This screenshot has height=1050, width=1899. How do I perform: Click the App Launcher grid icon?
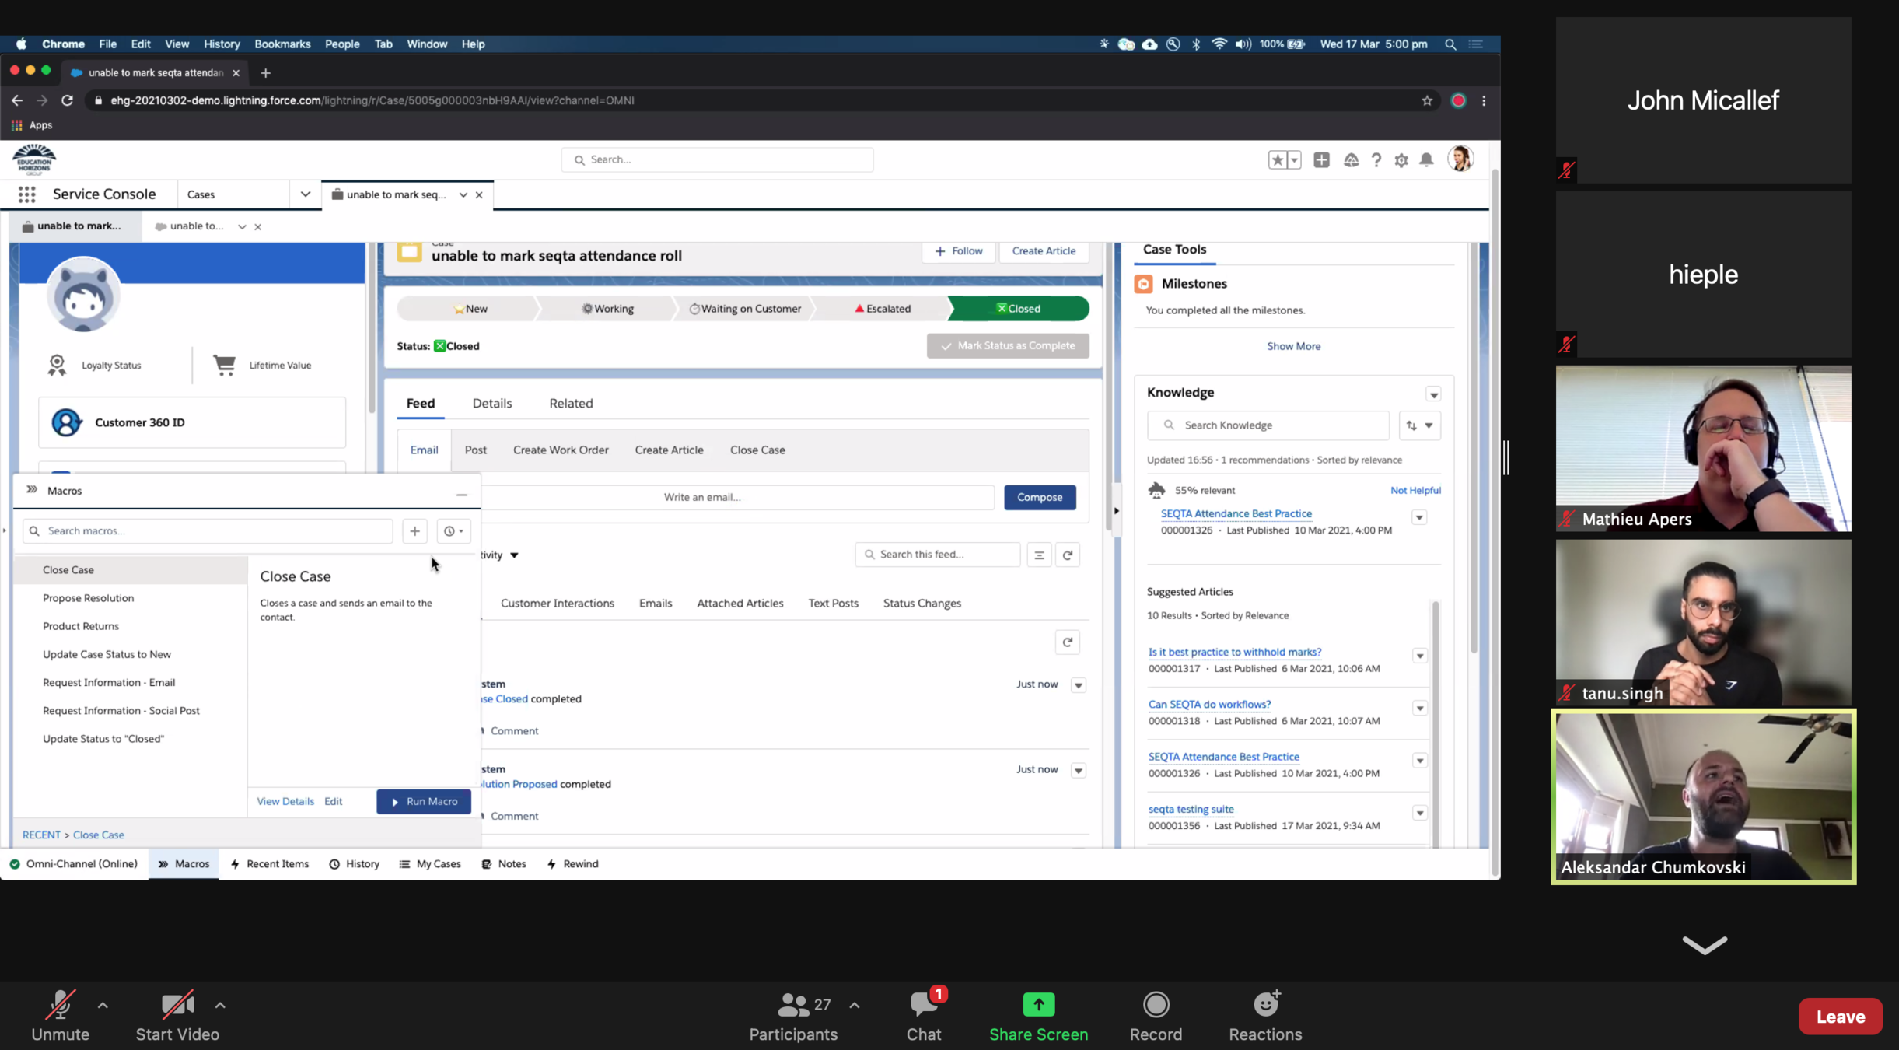[27, 194]
